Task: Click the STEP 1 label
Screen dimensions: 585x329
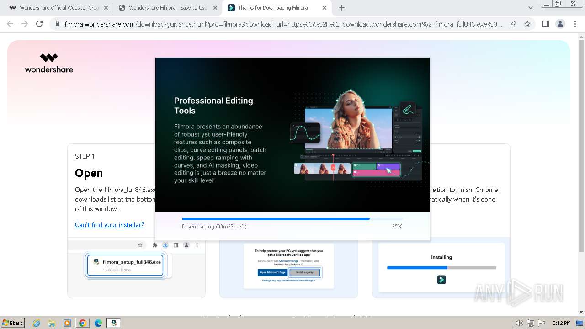Action: click(x=85, y=156)
